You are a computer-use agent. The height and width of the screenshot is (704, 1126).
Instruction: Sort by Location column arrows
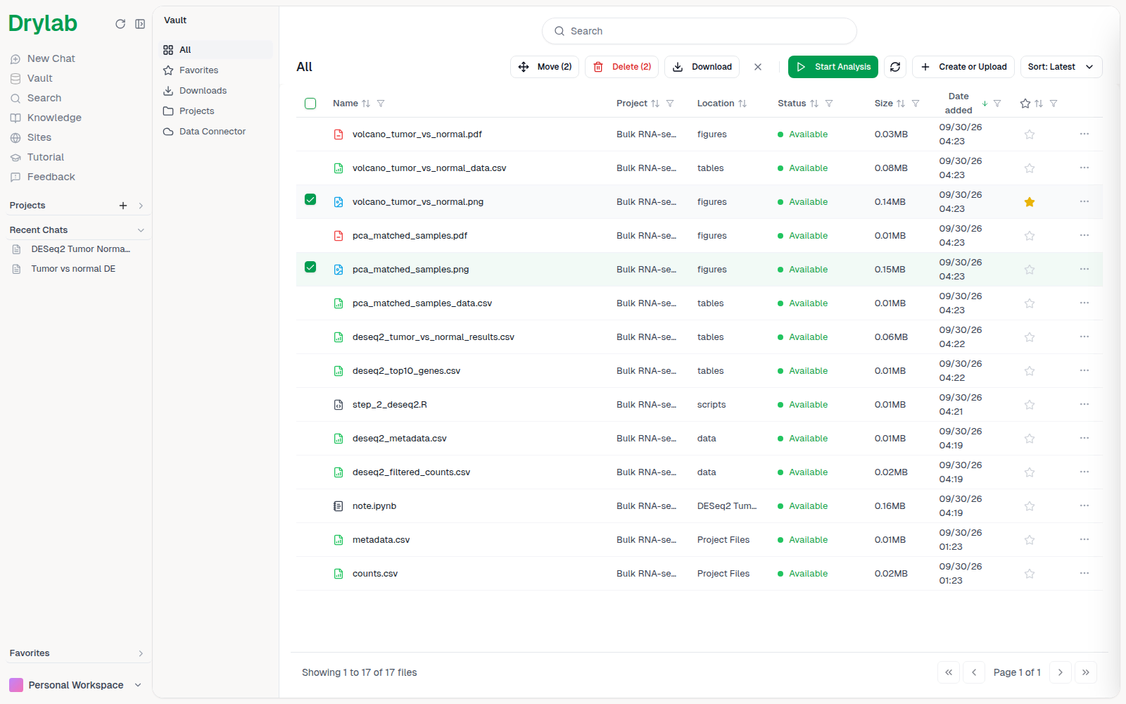tap(742, 103)
